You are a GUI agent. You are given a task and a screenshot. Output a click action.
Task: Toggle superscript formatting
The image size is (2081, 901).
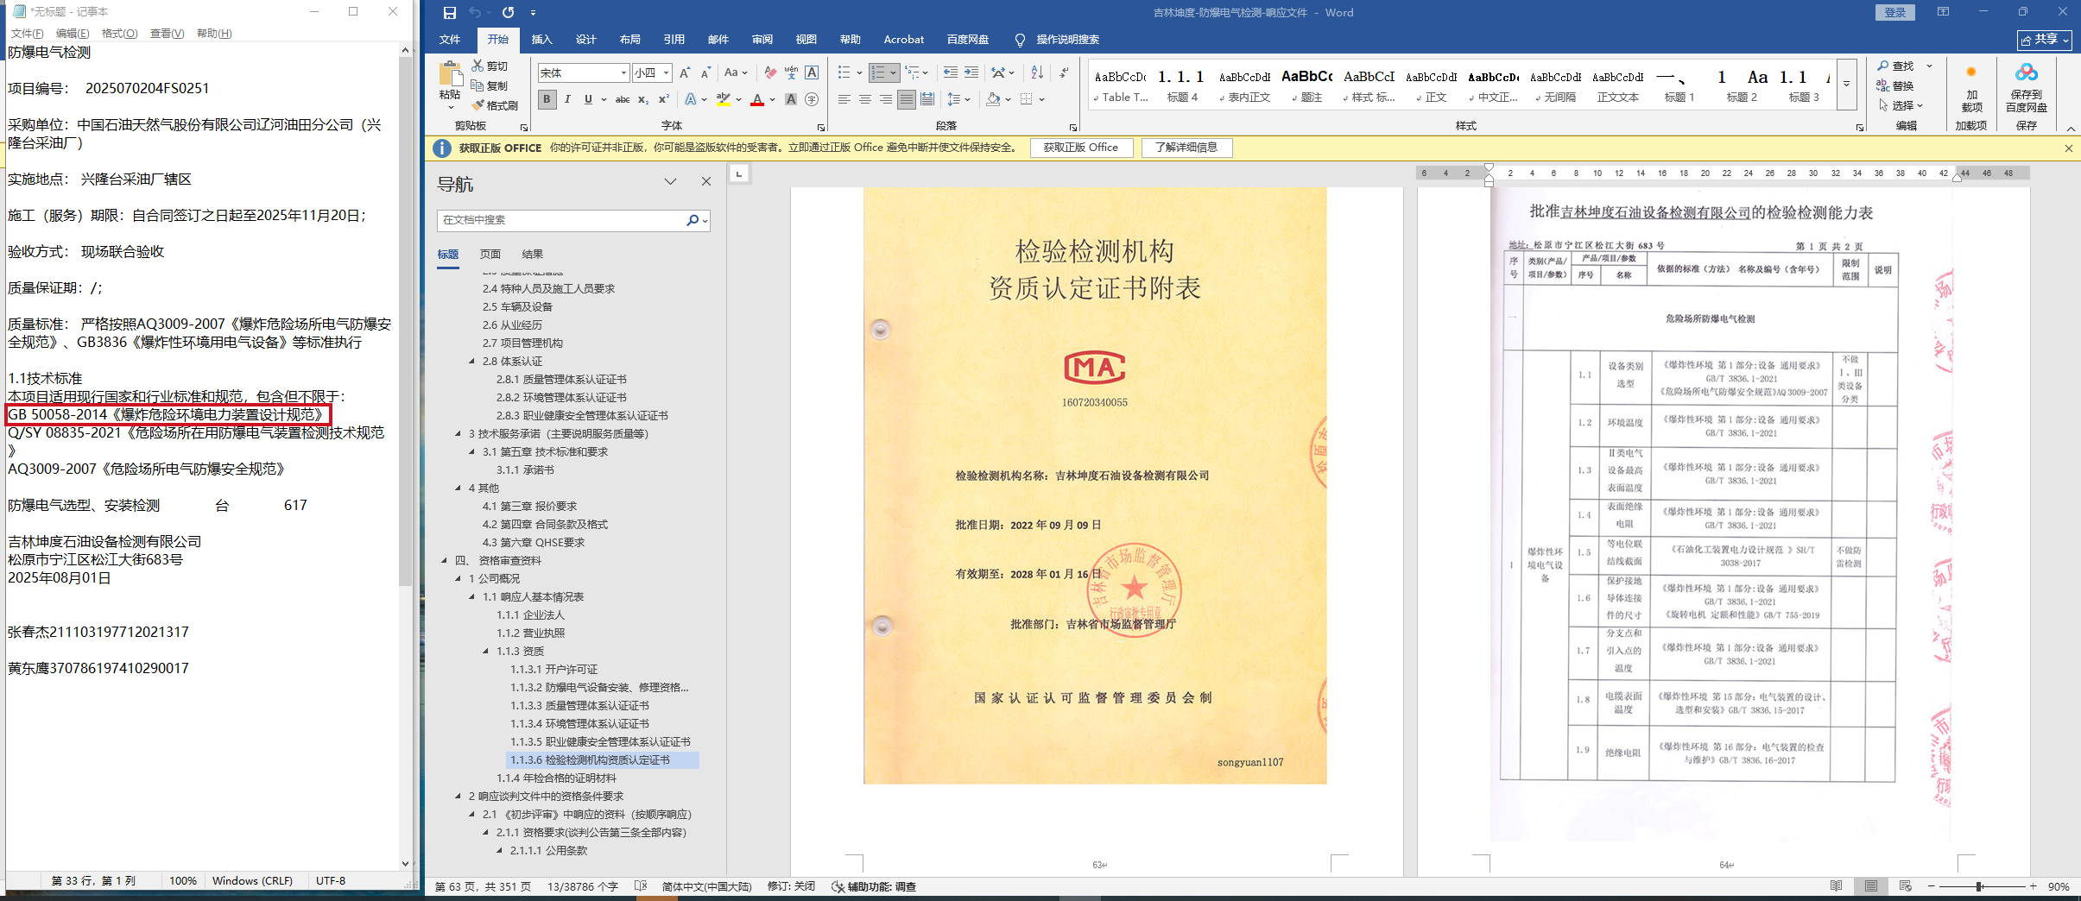click(x=663, y=99)
